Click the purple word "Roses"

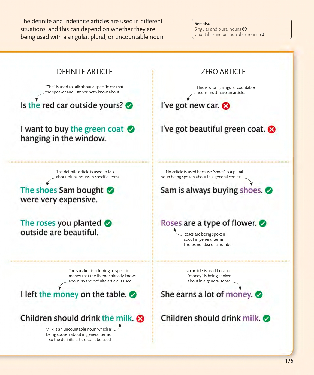tap(171, 223)
